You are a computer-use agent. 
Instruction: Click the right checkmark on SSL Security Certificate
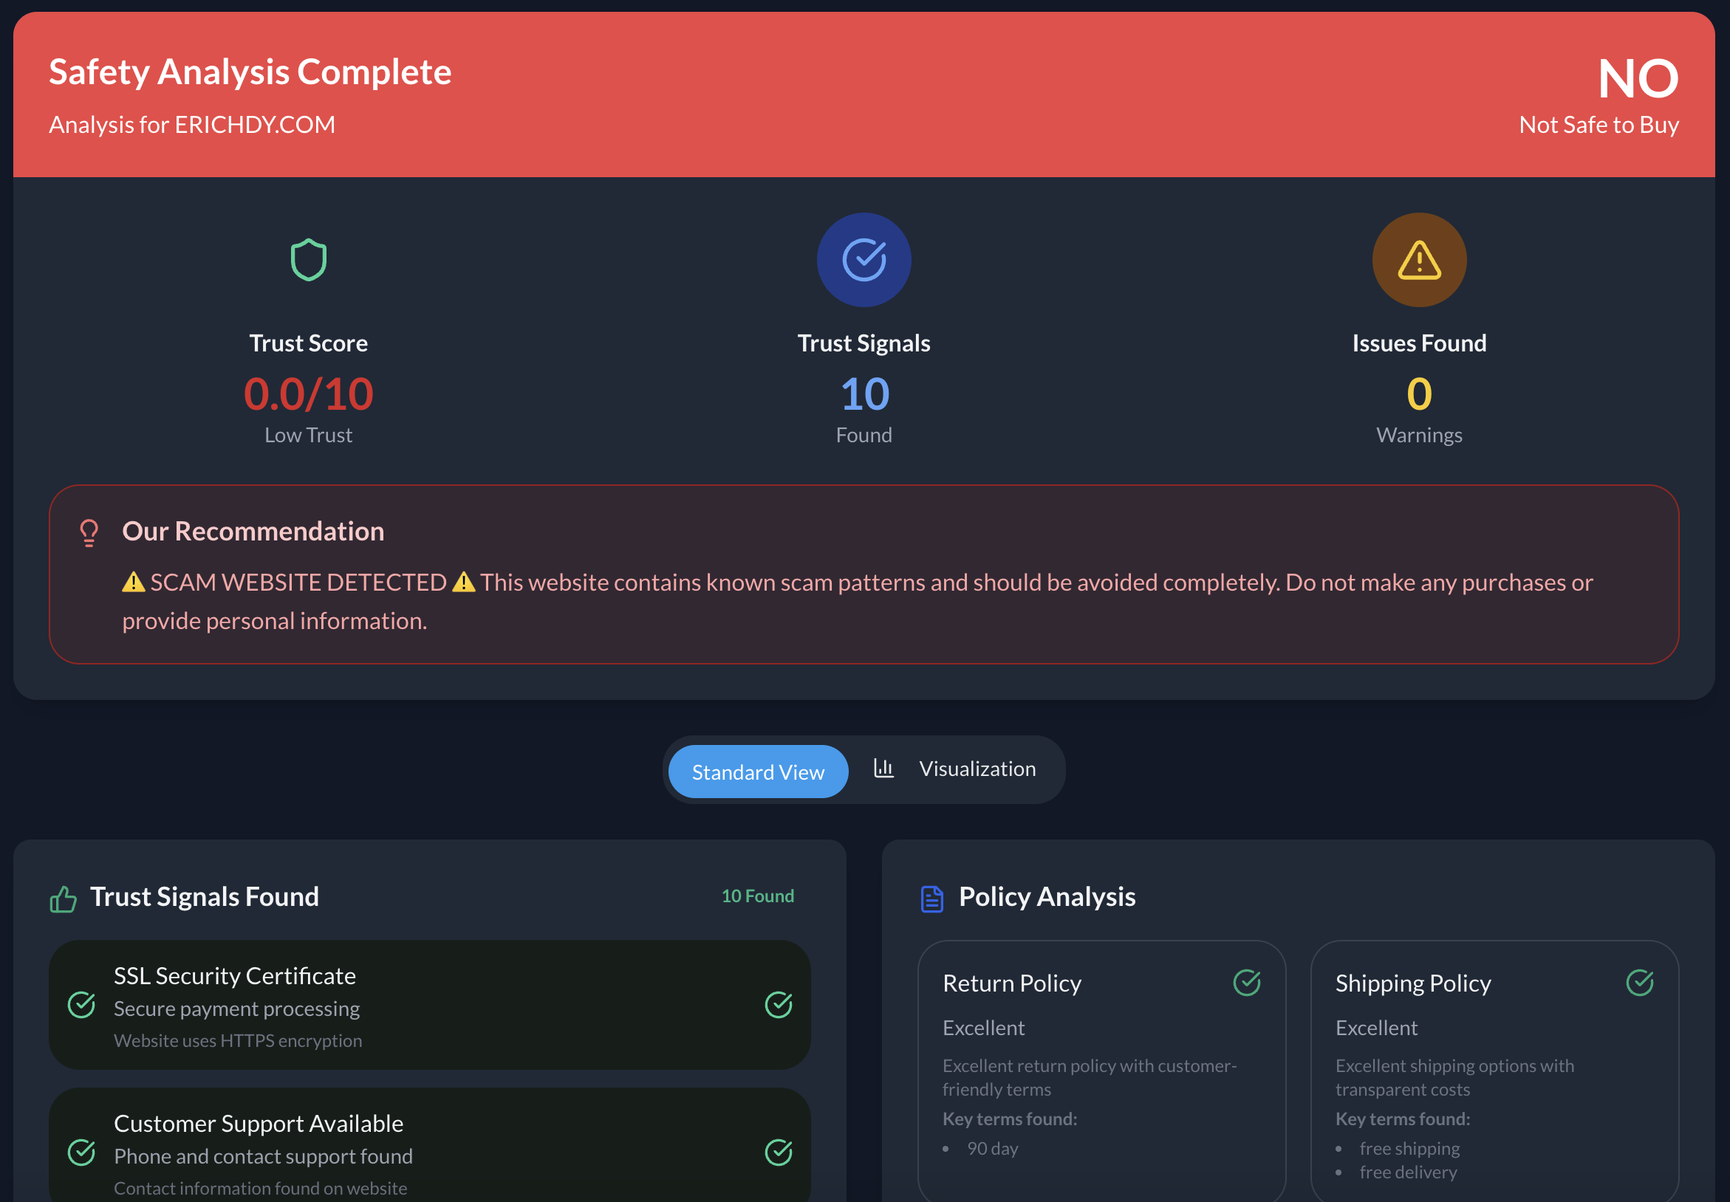coord(779,1005)
